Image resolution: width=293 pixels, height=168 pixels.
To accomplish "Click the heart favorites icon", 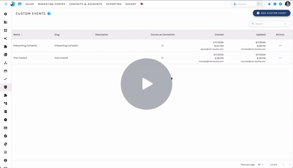I will 142,4.
